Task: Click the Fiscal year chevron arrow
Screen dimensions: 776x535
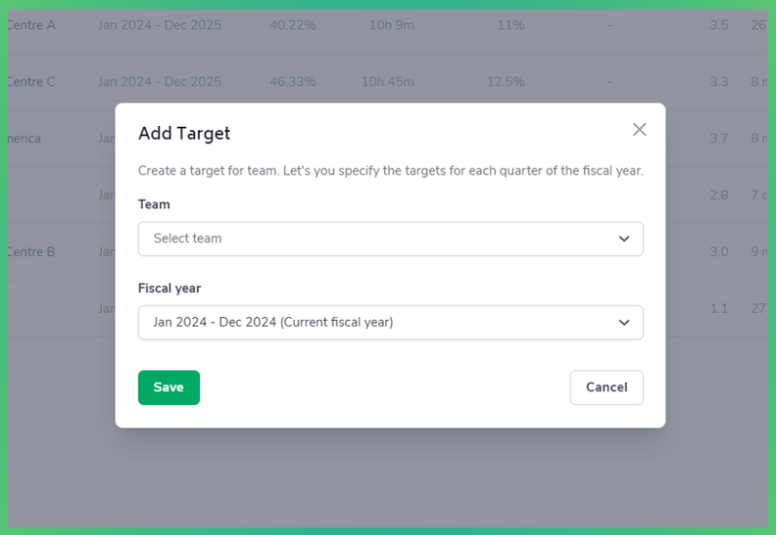Action: click(624, 323)
